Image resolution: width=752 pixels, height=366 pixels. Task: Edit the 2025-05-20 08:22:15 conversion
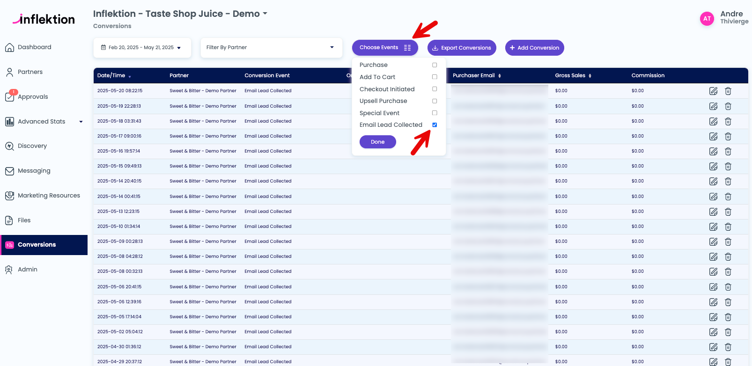point(713,91)
